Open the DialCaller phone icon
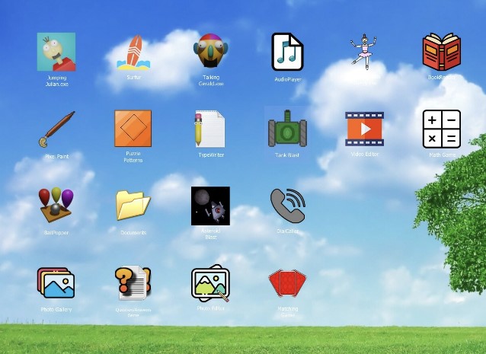 coord(287,206)
